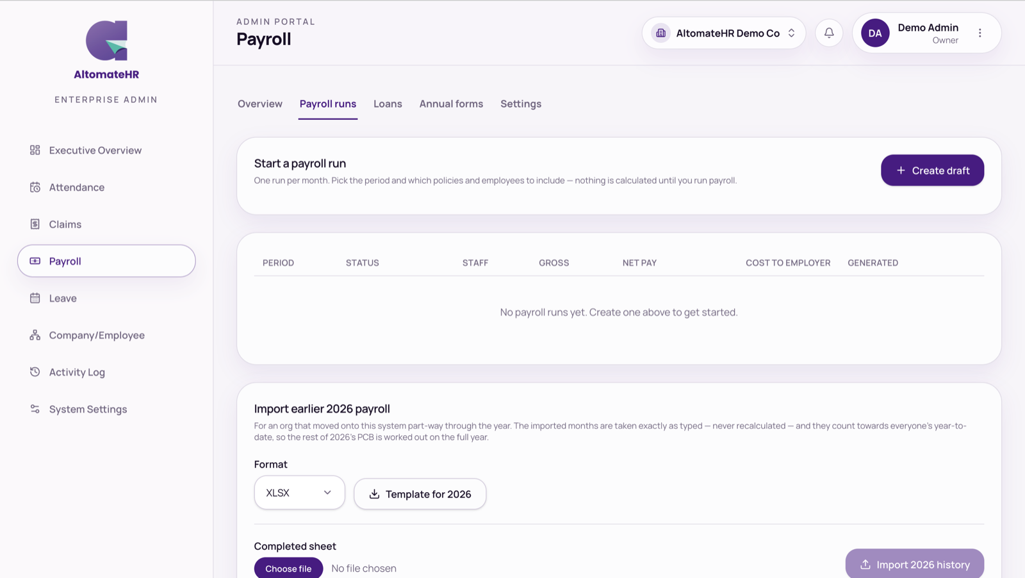Click the Choose file button
Viewport: 1025px width, 578px height.
[288, 568]
